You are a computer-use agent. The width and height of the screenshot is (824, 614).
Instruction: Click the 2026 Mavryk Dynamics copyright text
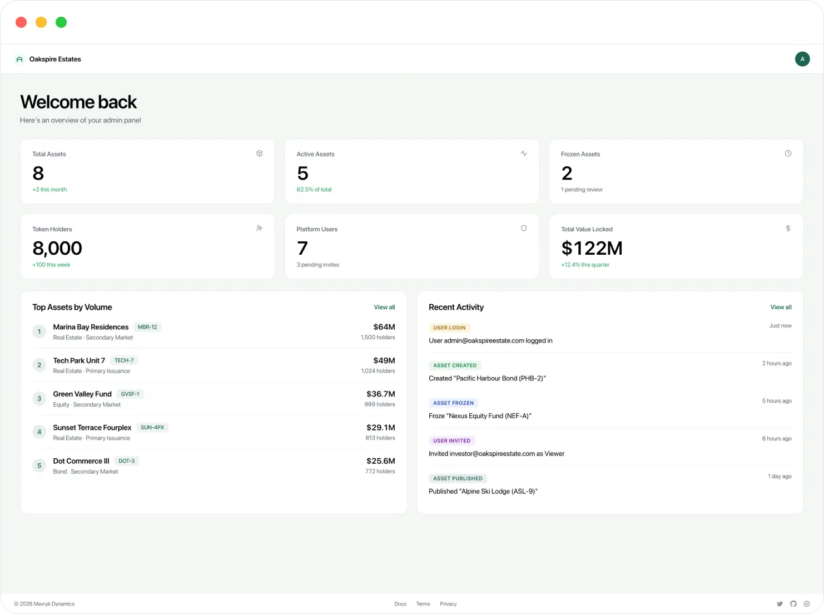tap(44, 604)
